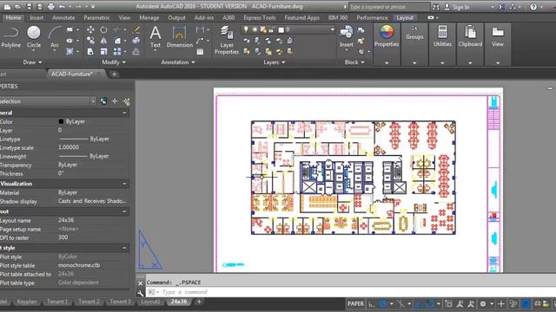Collapse the Visualization section
Screen dimensions: 556x312
124,184
